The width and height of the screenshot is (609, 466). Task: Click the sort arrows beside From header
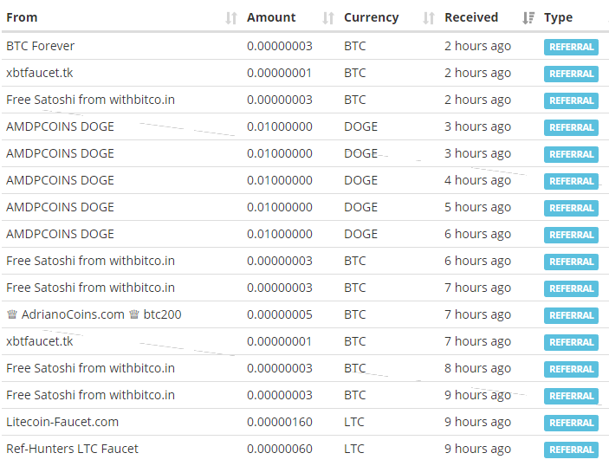[x=231, y=18]
